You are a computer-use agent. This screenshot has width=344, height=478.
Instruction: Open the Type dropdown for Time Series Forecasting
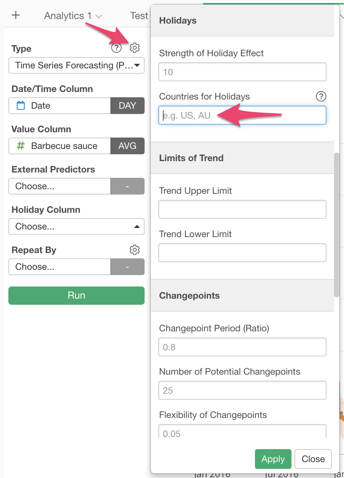76,65
